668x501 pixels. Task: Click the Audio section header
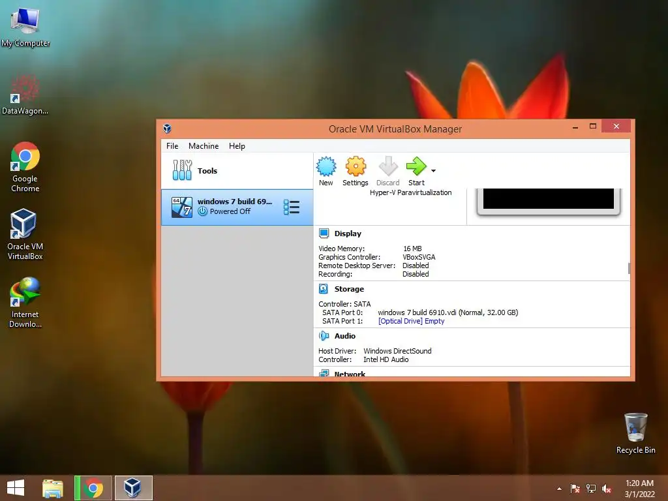[x=344, y=336]
